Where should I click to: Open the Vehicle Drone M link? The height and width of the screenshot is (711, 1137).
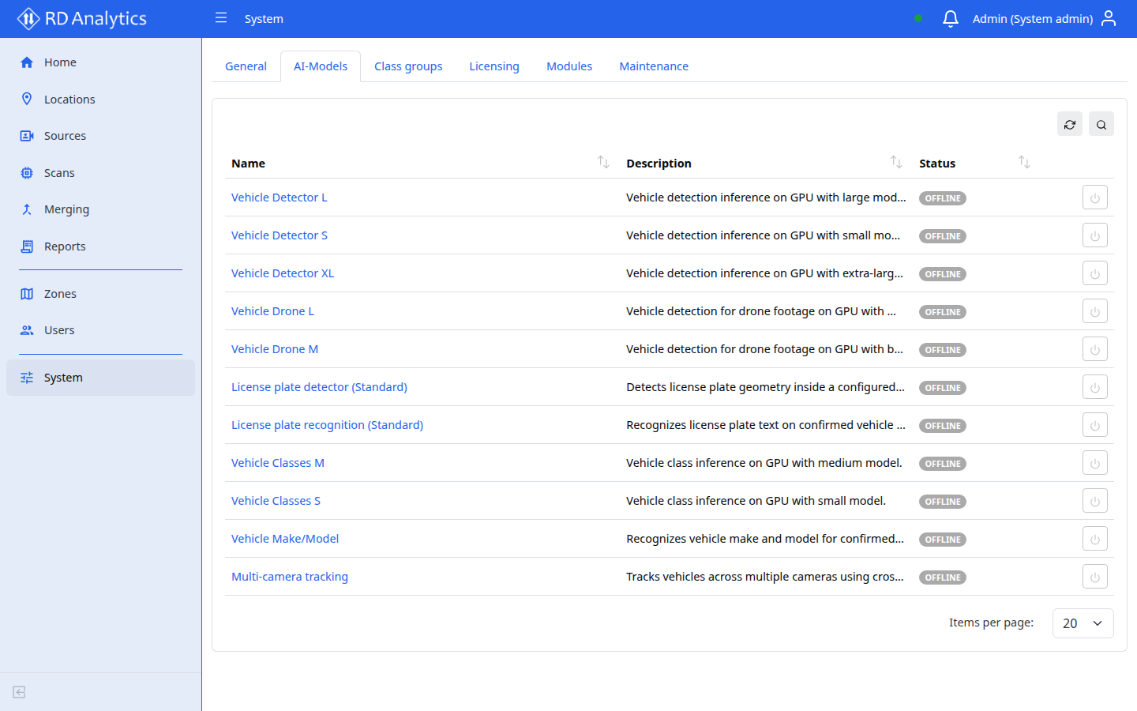pyautogui.click(x=275, y=349)
